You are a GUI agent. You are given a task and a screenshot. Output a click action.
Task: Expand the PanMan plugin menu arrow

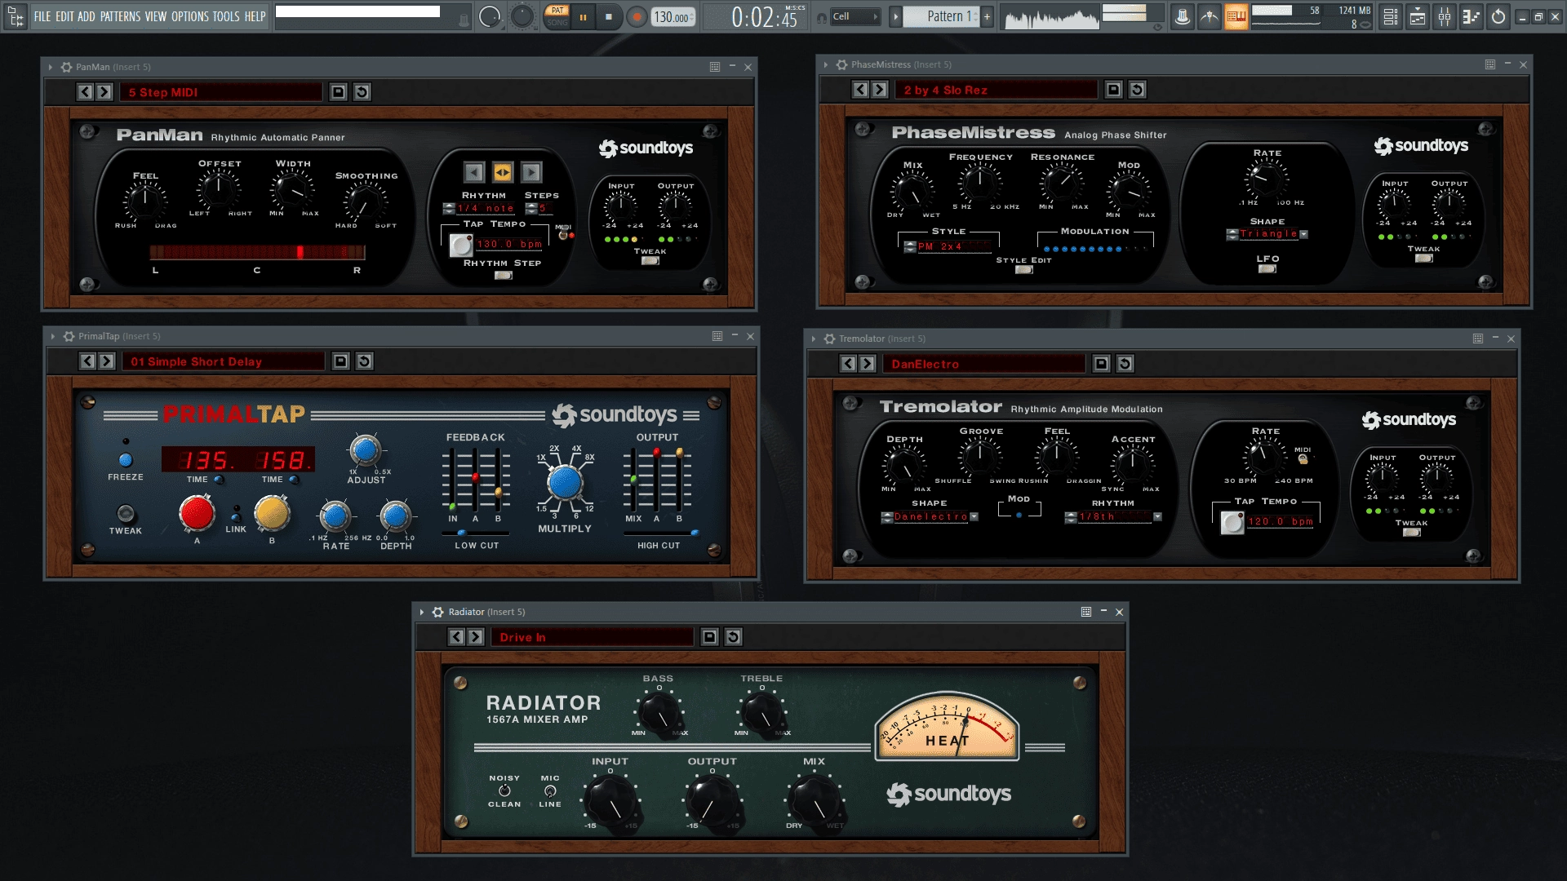(51, 67)
